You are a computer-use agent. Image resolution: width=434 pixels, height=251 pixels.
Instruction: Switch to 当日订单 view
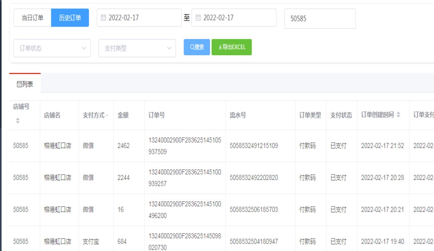click(x=32, y=18)
